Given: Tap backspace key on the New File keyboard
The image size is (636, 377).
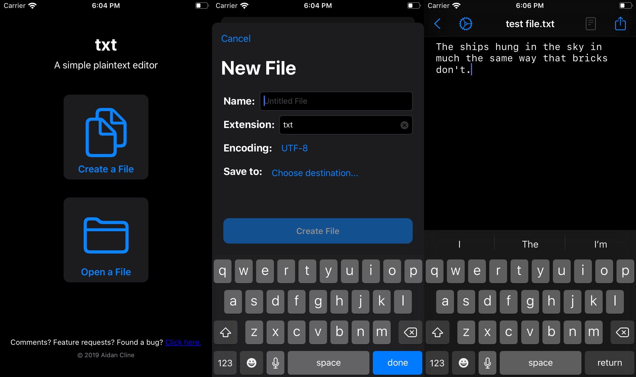Looking at the screenshot, I should click(x=410, y=332).
